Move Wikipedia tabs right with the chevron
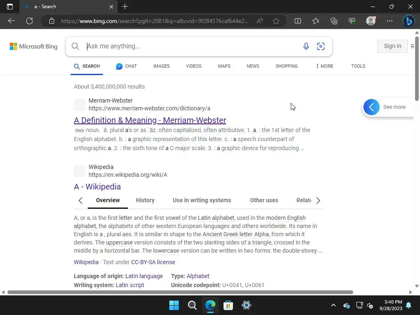This screenshot has width=420, height=315. tap(318, 200)
